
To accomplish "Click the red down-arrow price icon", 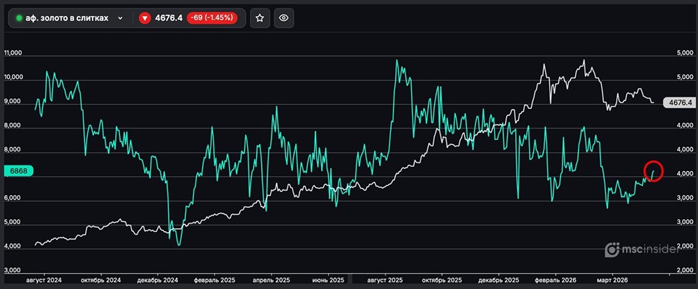I will (145, 18).
